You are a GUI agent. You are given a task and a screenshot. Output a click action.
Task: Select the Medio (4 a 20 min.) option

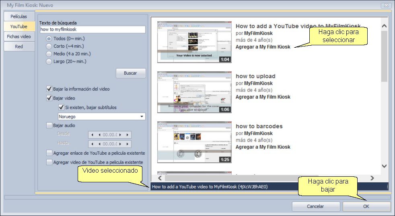coord(49,54)
